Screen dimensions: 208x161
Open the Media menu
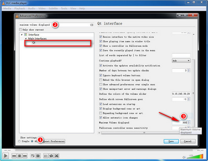tap(7, 8)
